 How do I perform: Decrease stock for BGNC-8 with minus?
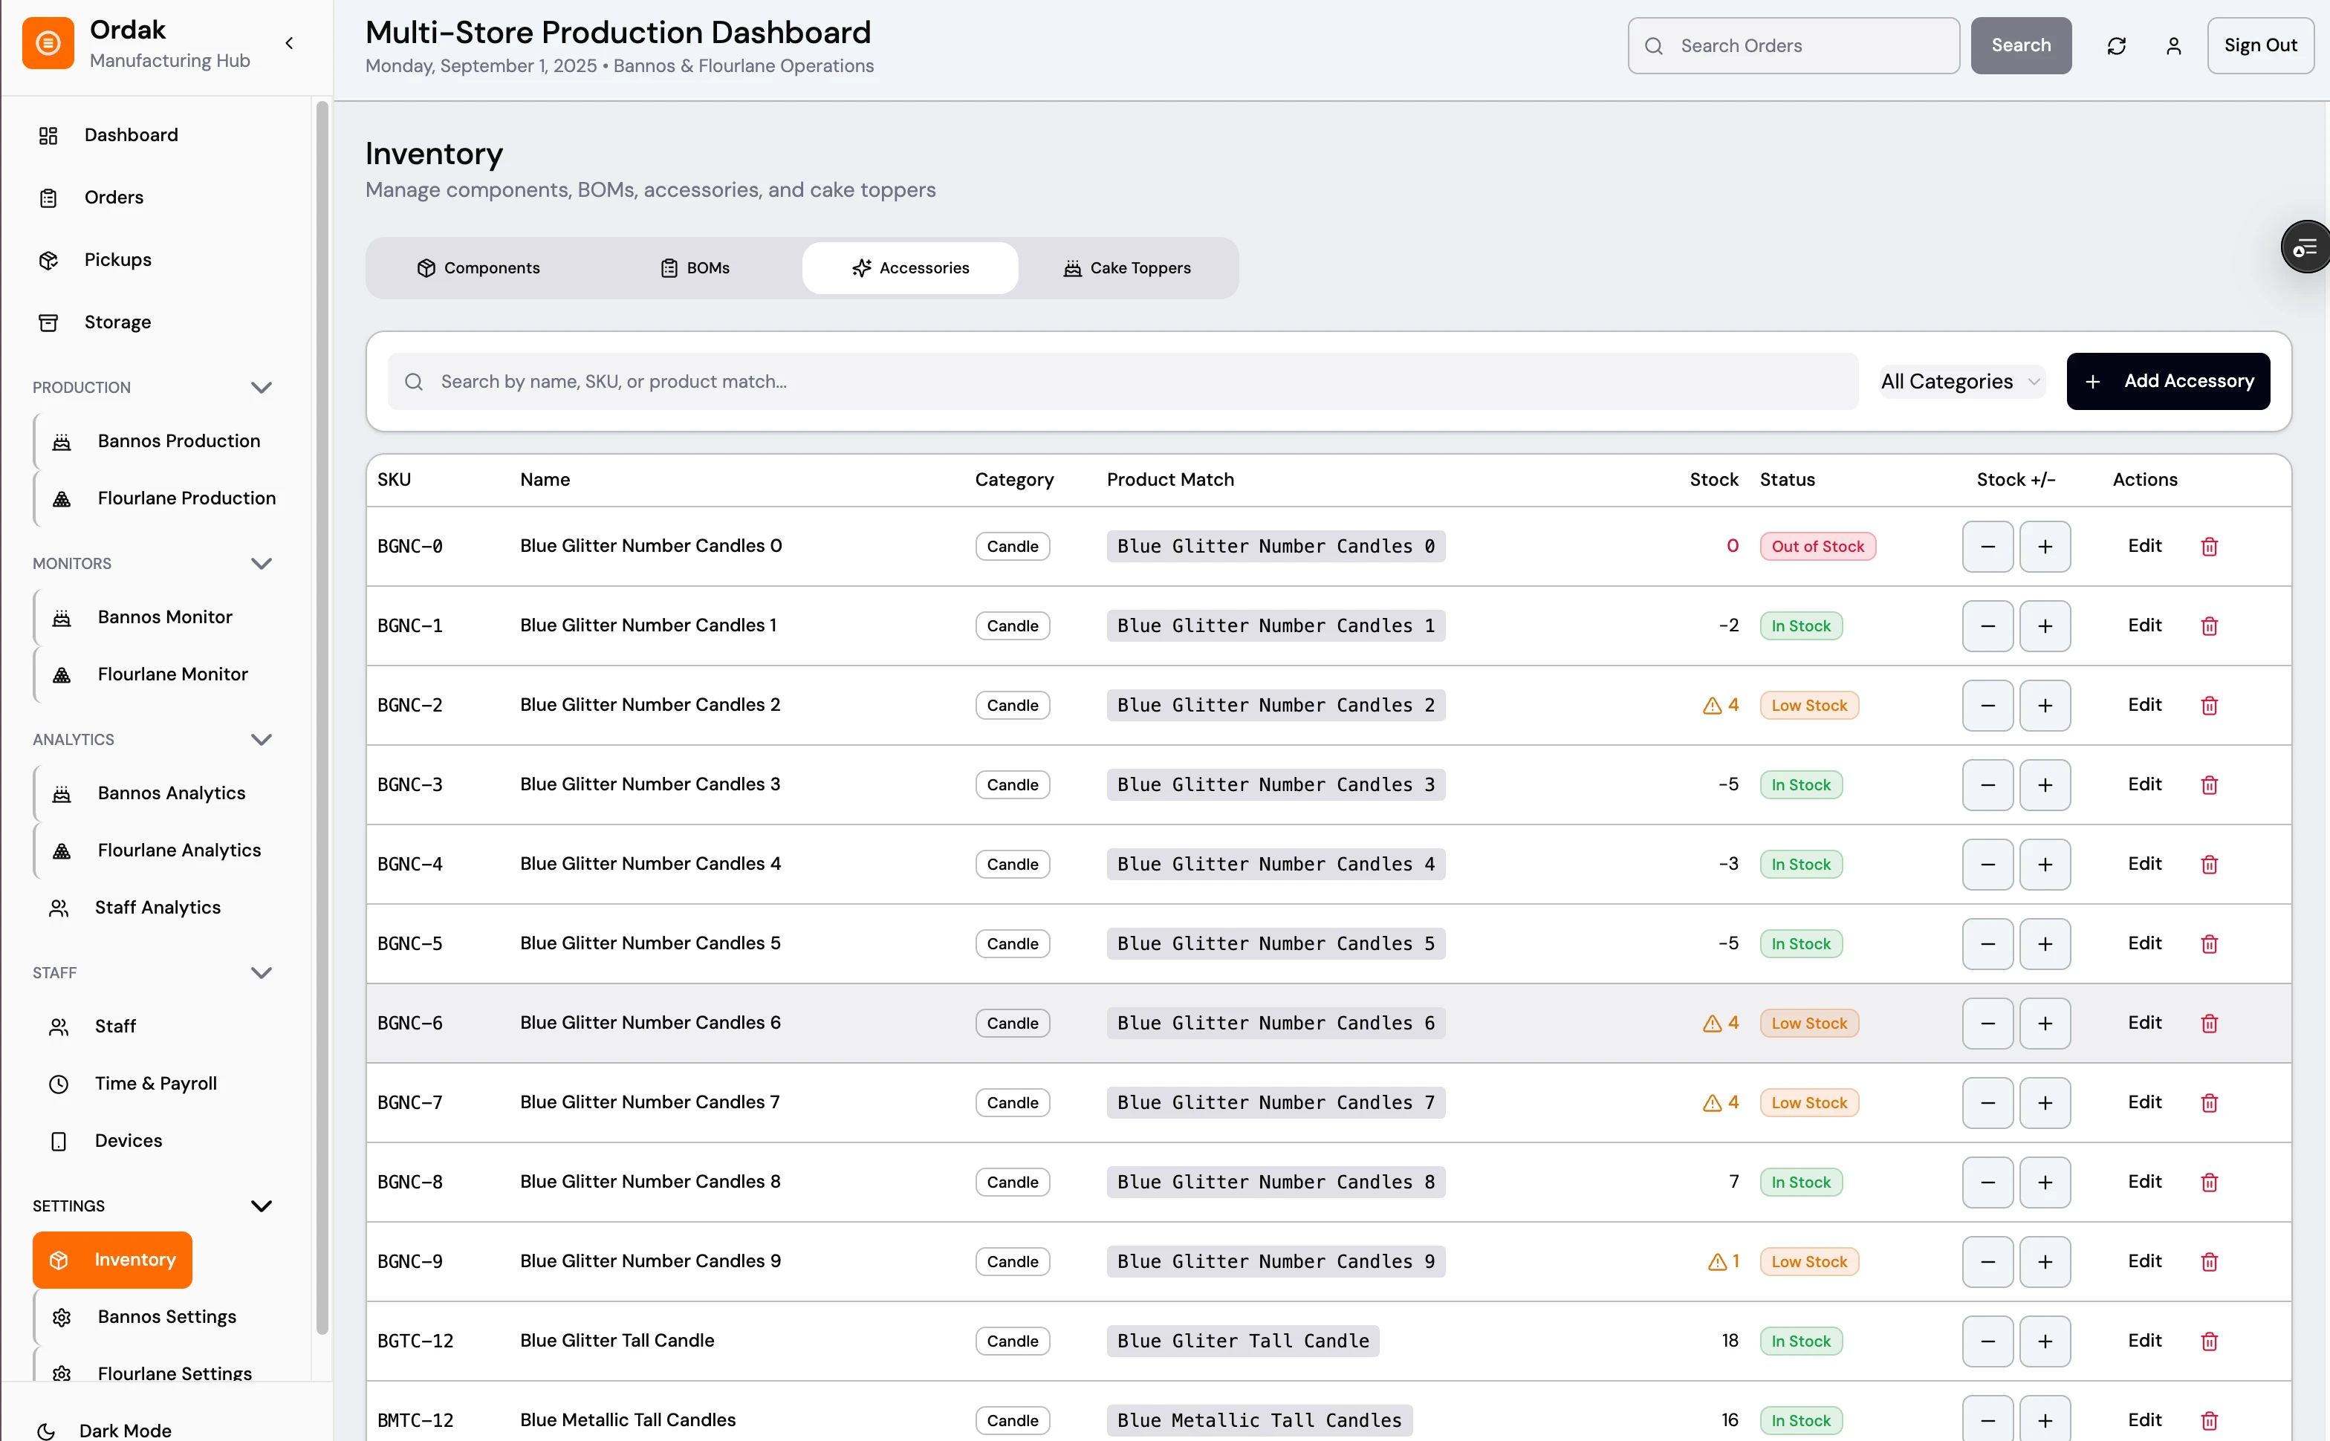pyautogui.click(x=1987, y=1182)
